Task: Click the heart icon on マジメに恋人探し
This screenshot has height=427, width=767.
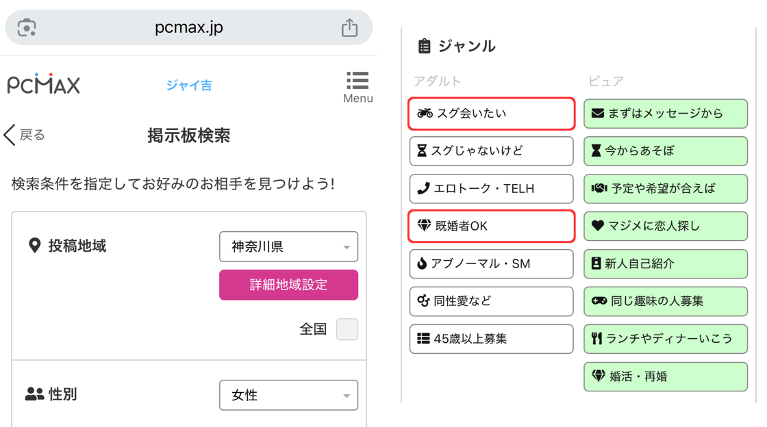Action: 599,227
